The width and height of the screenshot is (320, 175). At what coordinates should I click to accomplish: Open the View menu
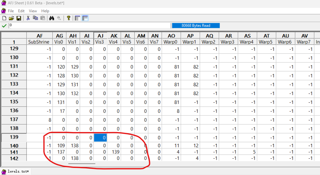coord(33,11)
